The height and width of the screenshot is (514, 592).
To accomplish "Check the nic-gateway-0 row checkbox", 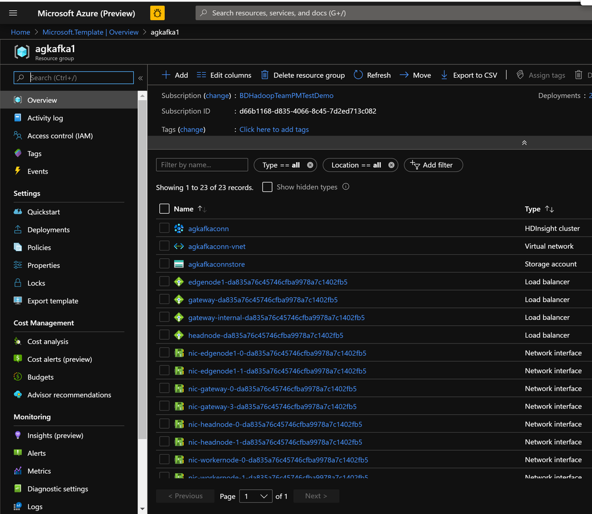I will pyautogui.click(x=164, y=388).
